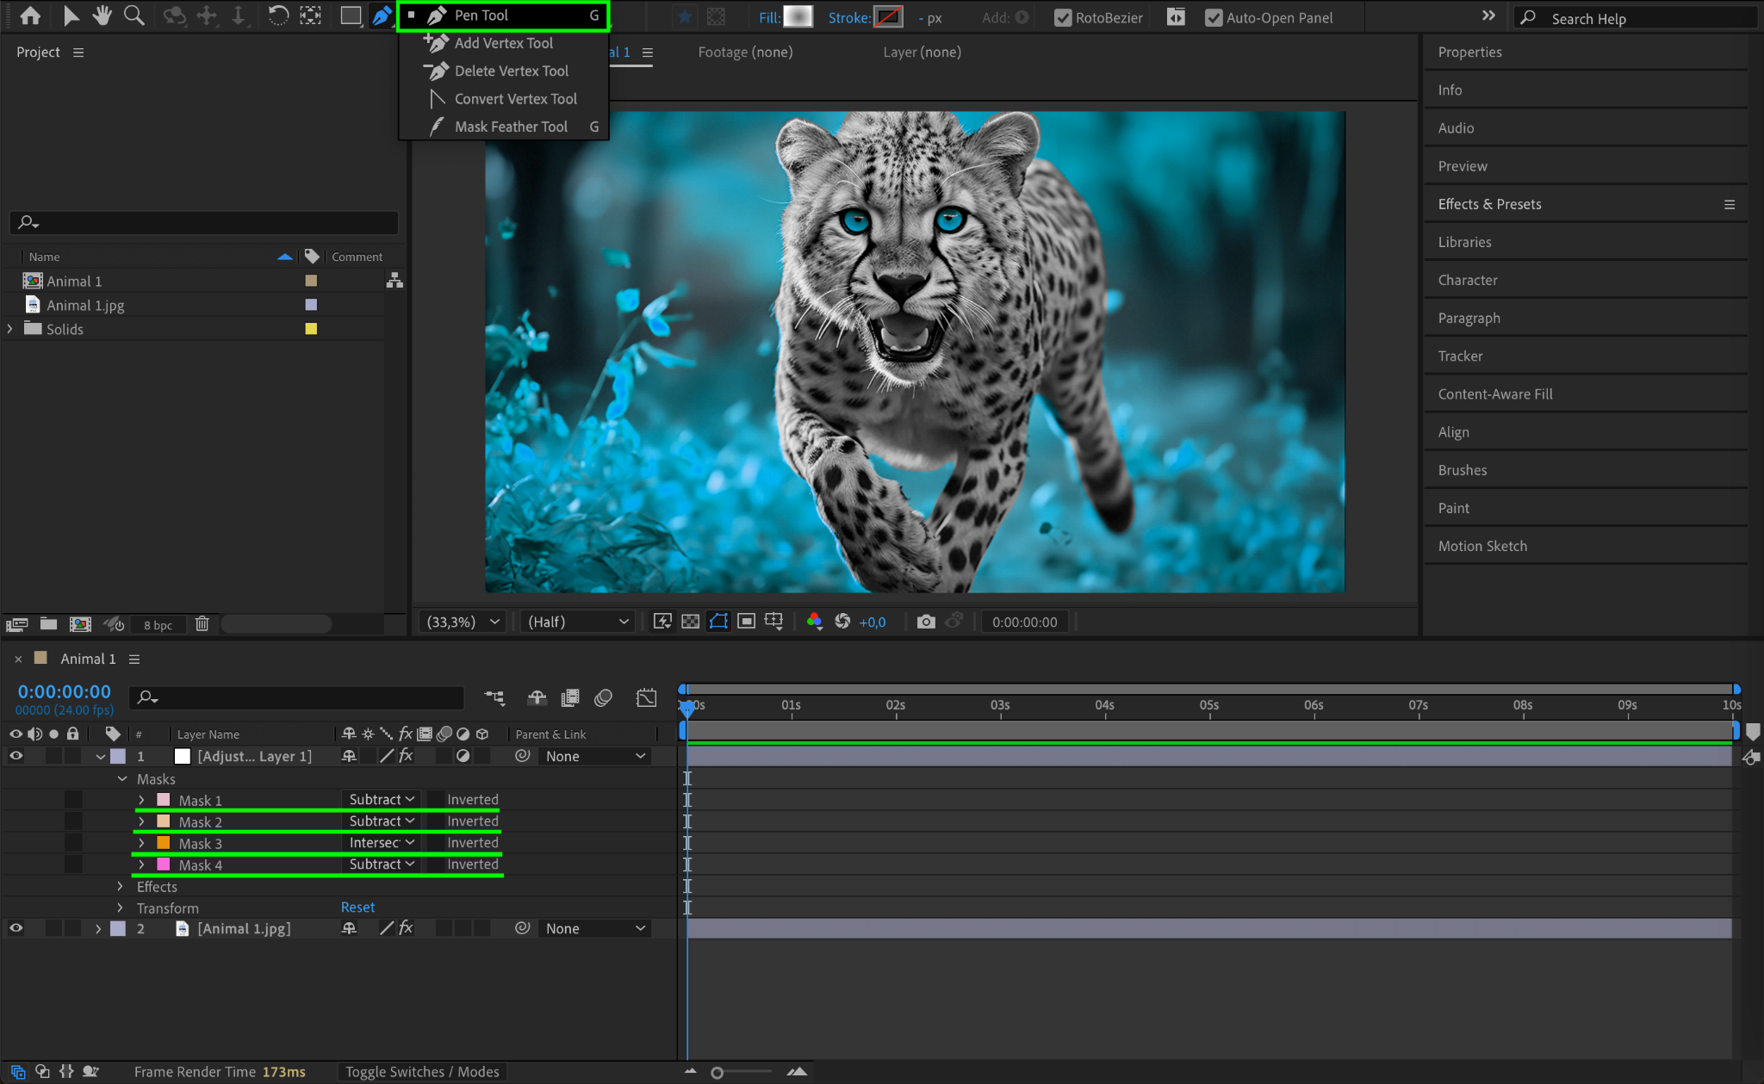The image size is (1764, 1084).
Task: Select the Zoom tool magnifier
Action: tap(134, 15)
